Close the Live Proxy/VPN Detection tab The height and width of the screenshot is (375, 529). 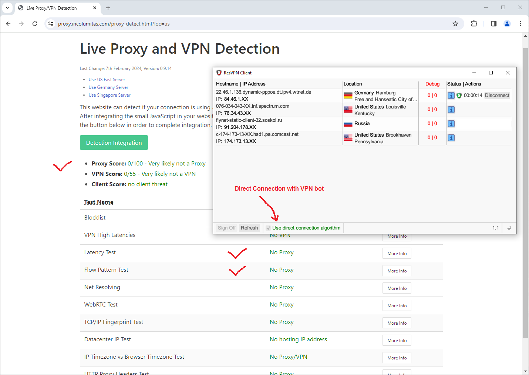click(95, 8)
